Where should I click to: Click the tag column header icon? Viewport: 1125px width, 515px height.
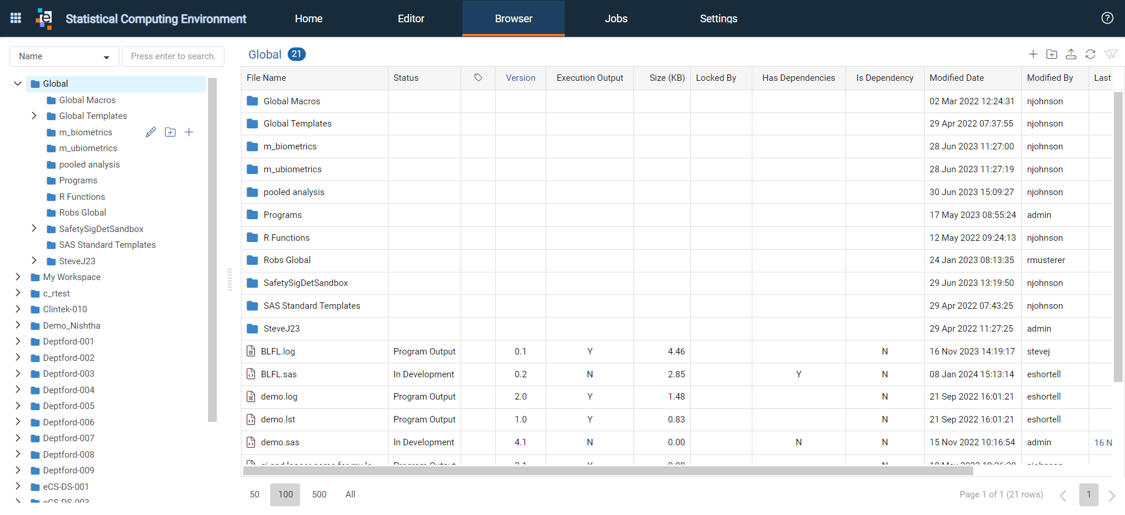(478, 78)
